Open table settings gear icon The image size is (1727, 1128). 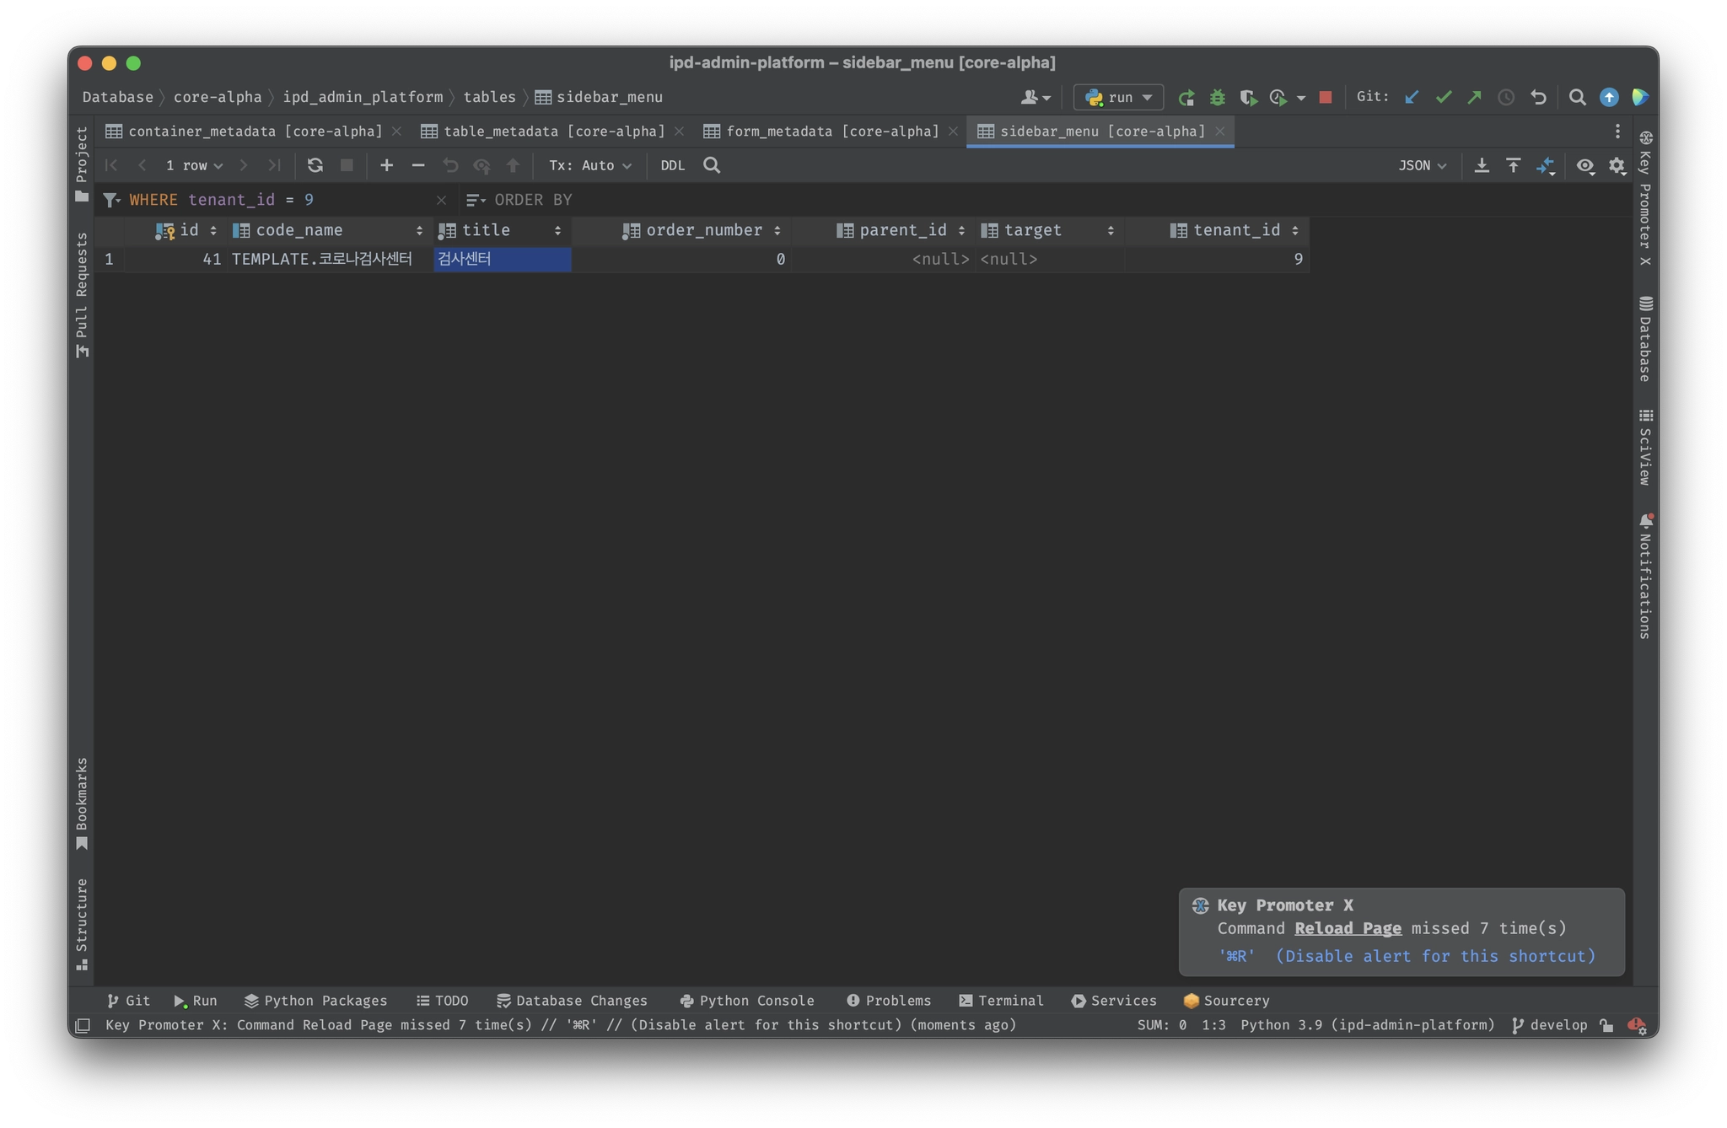coord(1617,165)
